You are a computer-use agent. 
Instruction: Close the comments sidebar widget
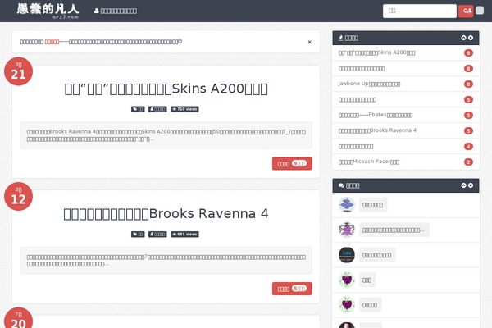[471, 185]
